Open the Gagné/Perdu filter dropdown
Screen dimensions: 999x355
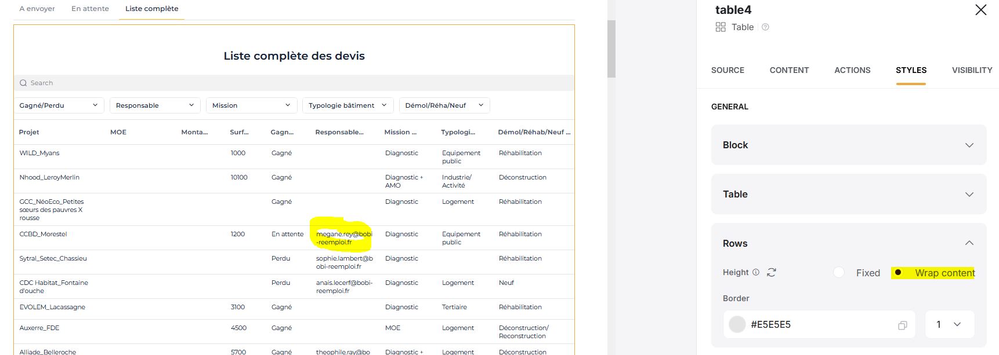coord(59,105)
